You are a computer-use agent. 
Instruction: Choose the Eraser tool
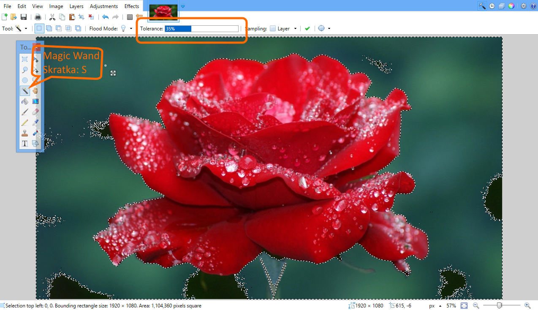35,112
